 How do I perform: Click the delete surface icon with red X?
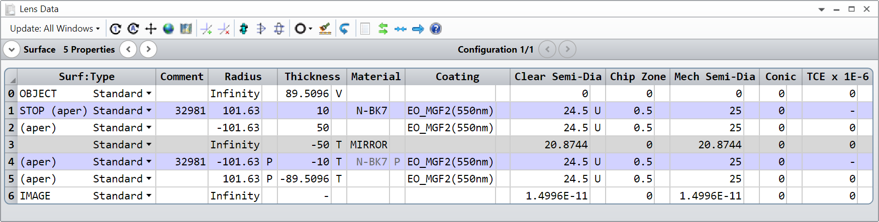coord(224,29)
